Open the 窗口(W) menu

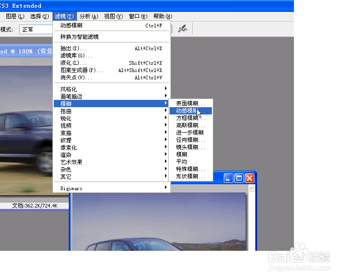[138, 16]
